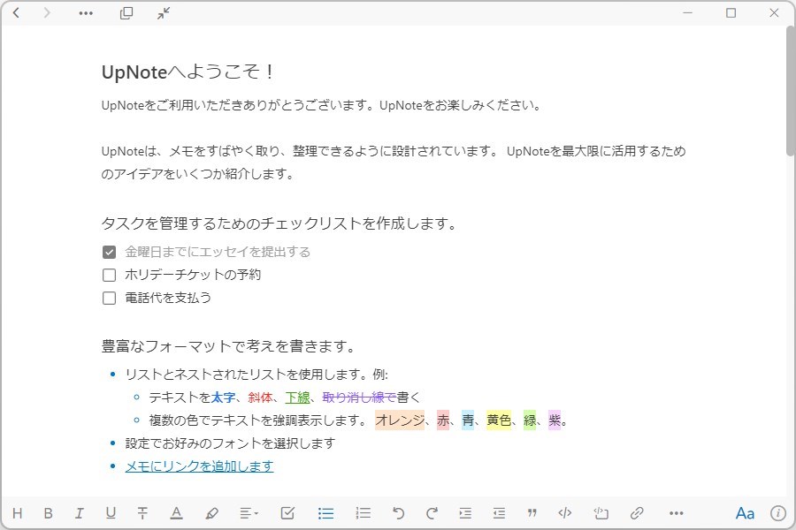Image resolution: width=796 pixels, height=530 pixels.
Task: Click the purple-highlighted 紫 text
Action: pyautogui.click(x=555, y=420)
